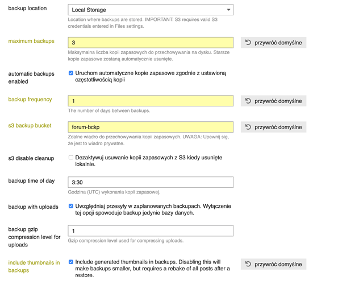
Task: Click the dropdown arrow beside Local Storage
Action: click(x=228, y=10)
